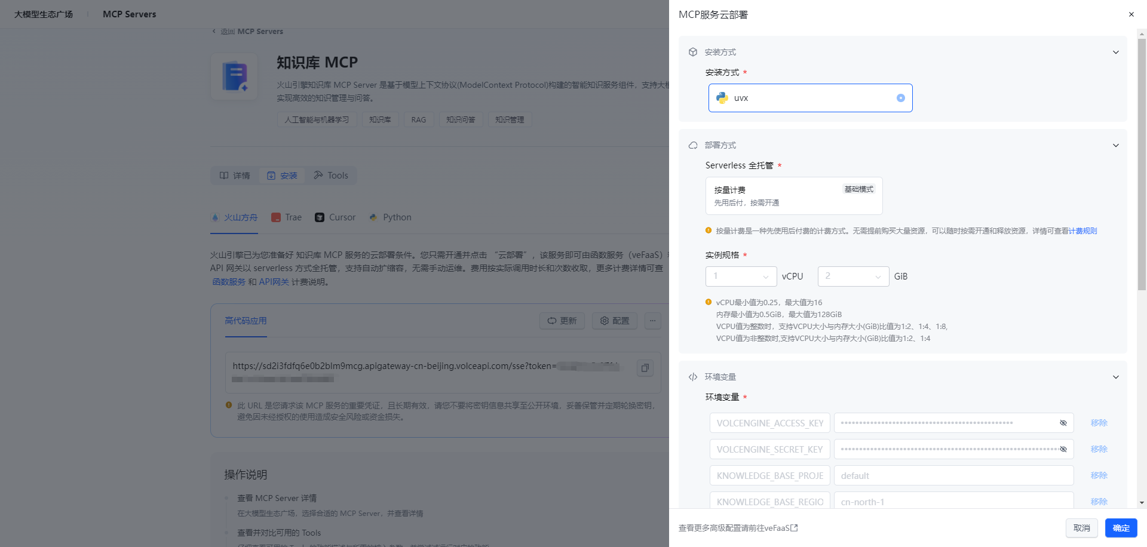
Task: Click the 部署方式 cloud icon
Action: click(x=693, y=145)
